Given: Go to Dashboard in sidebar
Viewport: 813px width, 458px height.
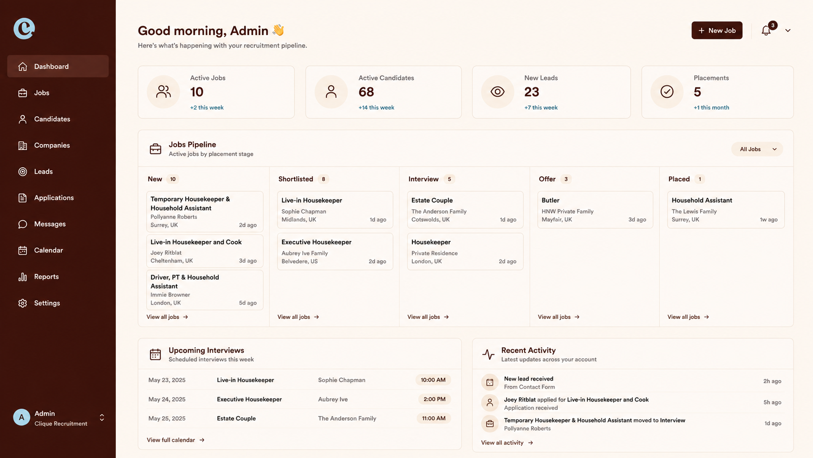Looking at the screenshot, I should (x=58, y=66).
